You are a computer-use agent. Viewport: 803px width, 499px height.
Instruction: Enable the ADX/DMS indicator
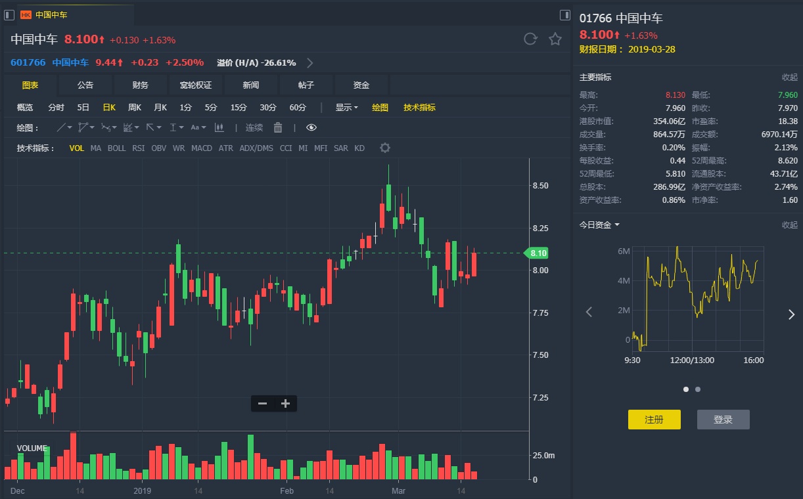click(256, 148)
